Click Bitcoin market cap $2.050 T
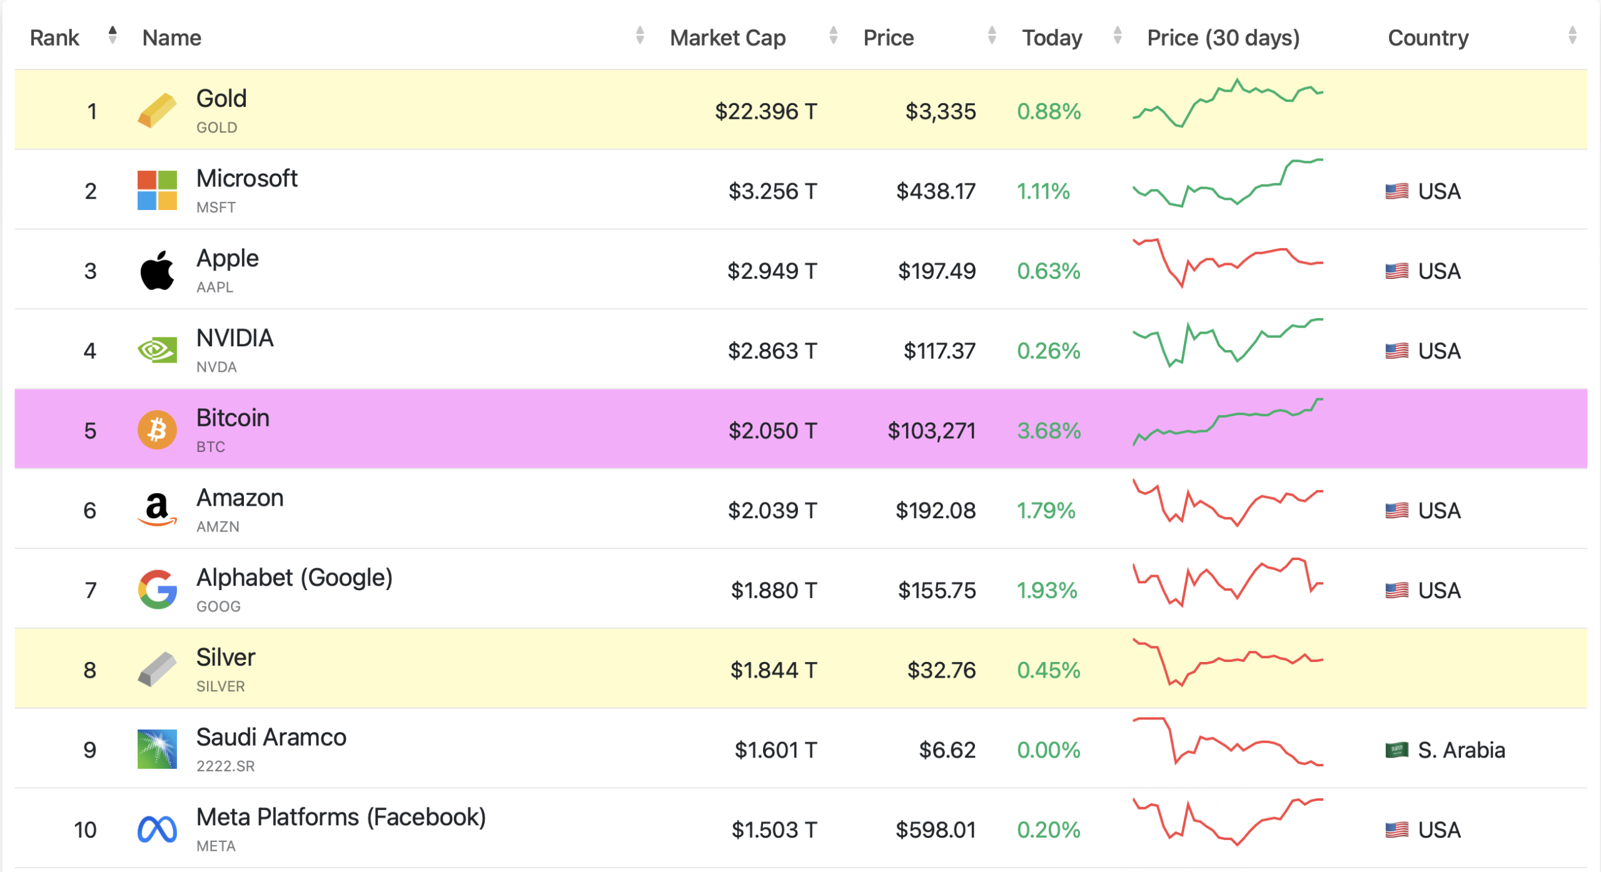1601x872 pixels. [772, 431]
